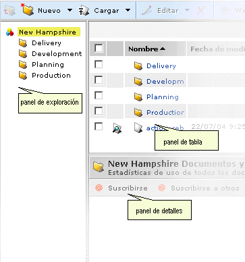Image resolution: width=245 pixels, height=262 pixels.
Task: Select New Hampshire in the explorer tree
Action: (x=49, y=32)
